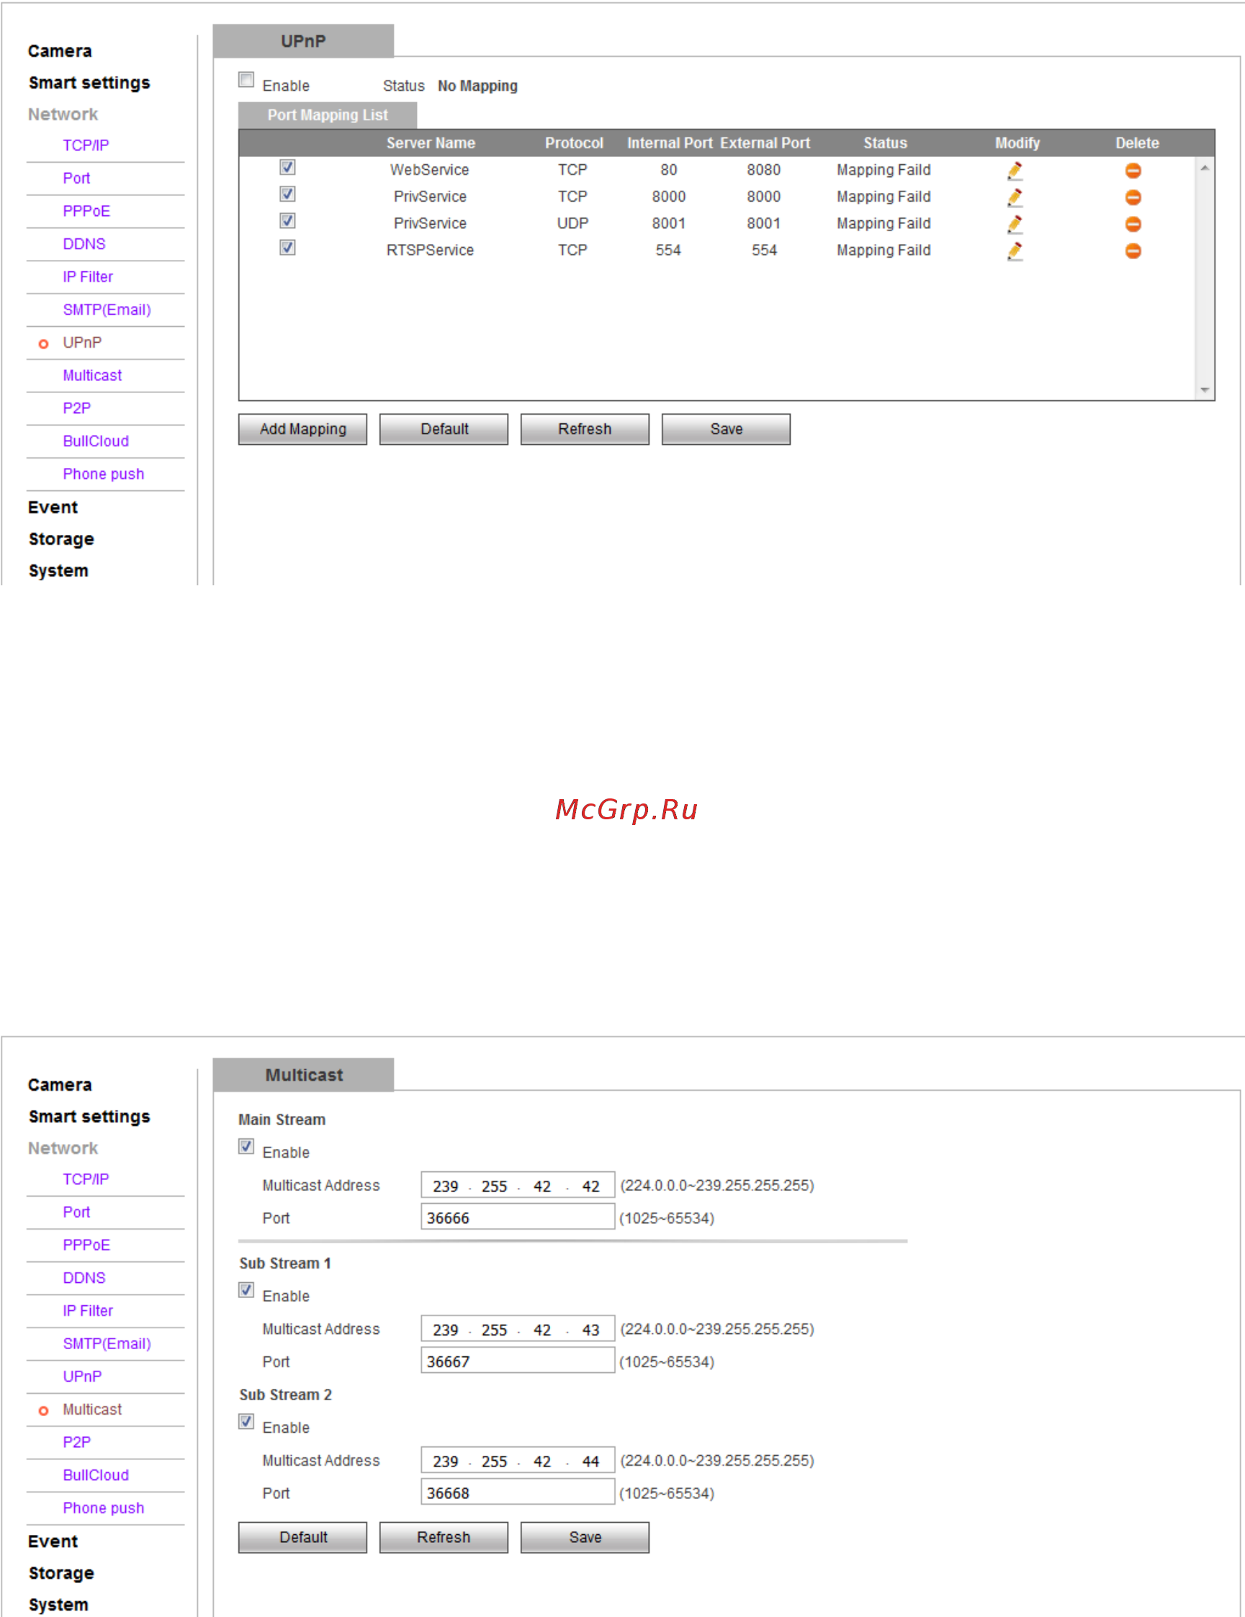This screenshot has height=1617, width=1245.
Task: Refresh the Multicast settings
Action: 444,1538
